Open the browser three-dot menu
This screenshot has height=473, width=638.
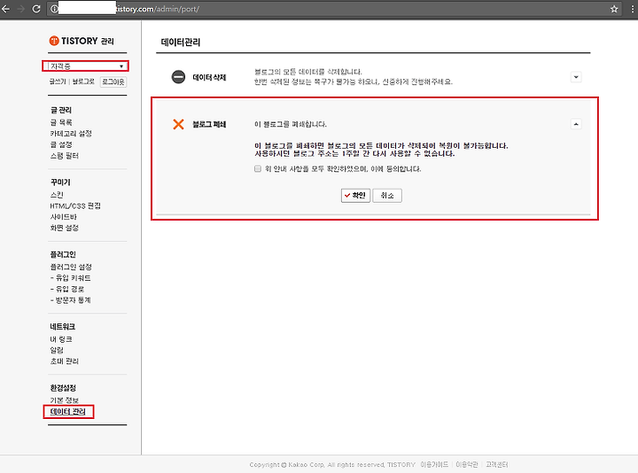pos(632,9)
